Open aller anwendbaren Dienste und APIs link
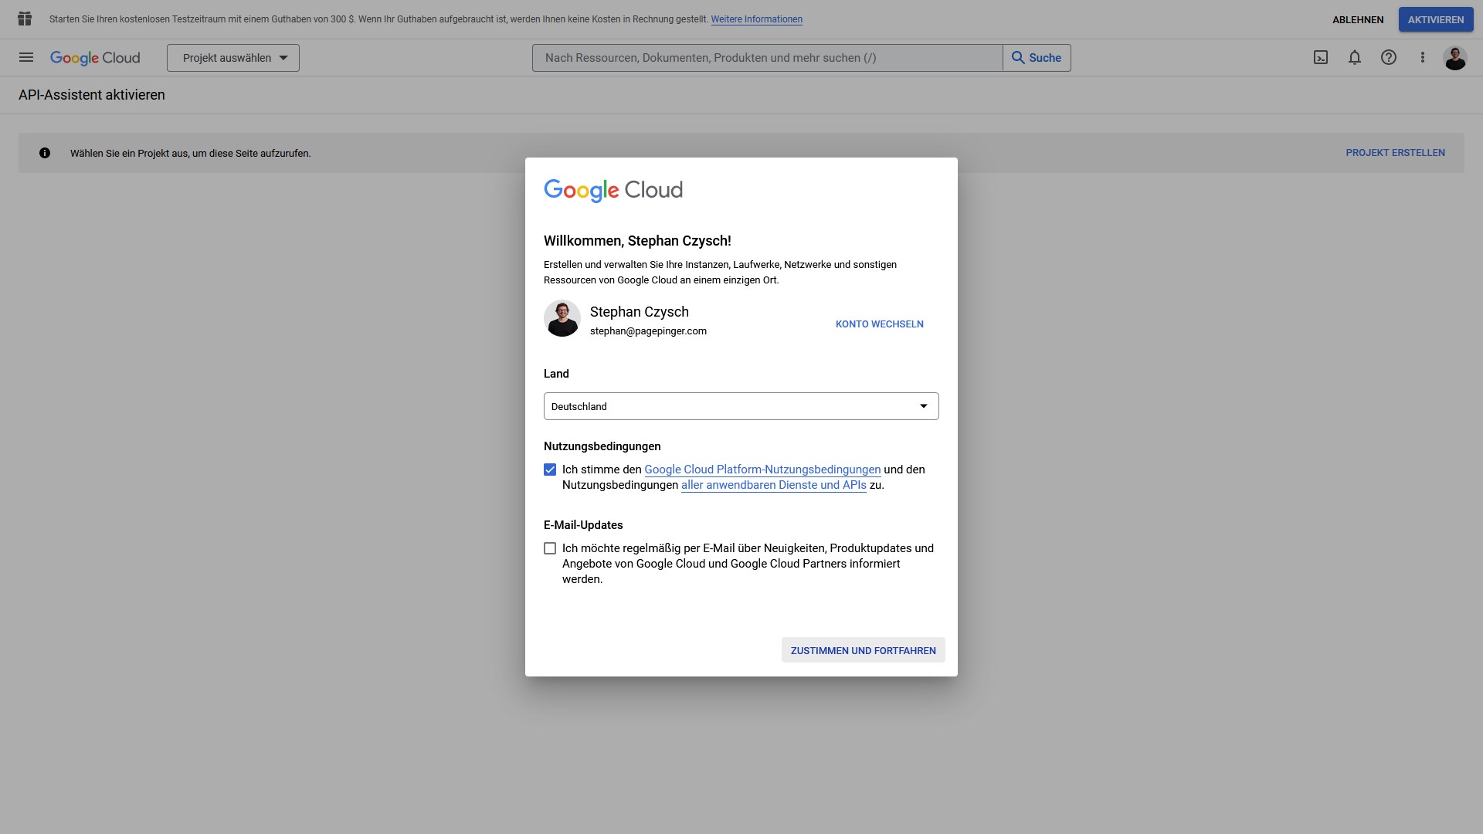The width and height of the screenshot is (1483, 834). [x=774, y=485]
